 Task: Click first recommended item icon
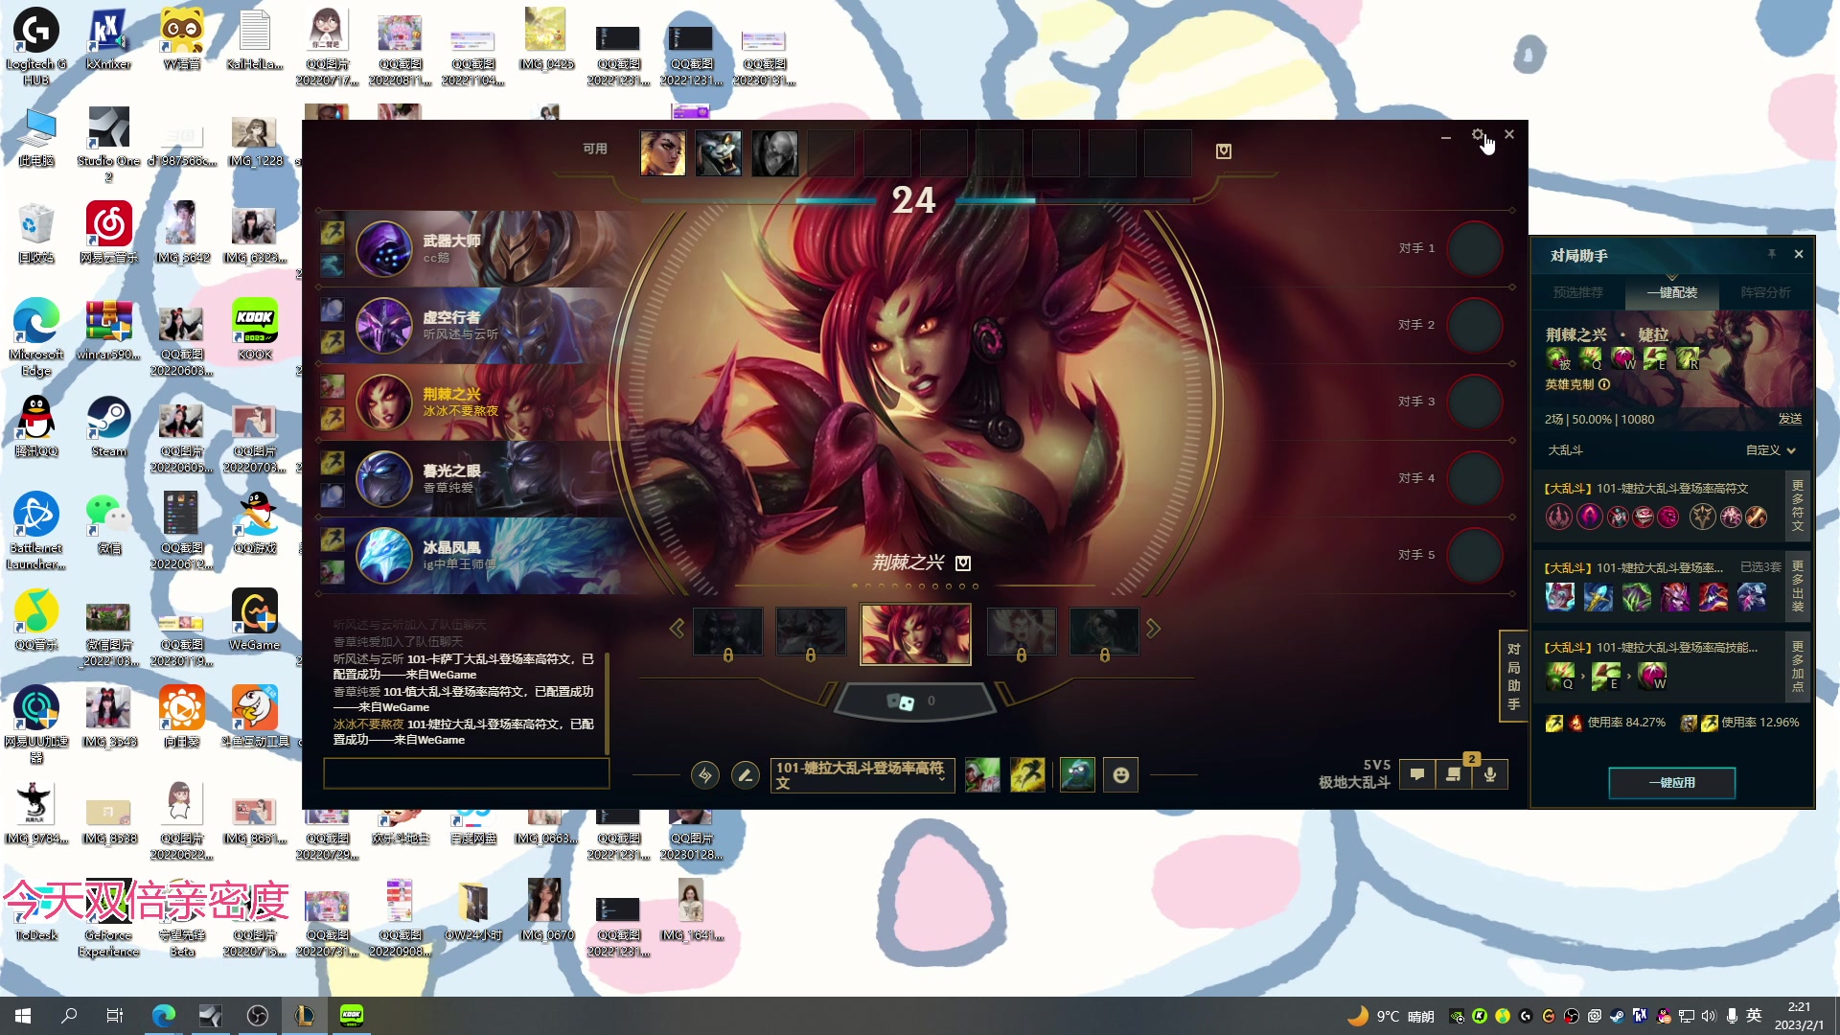(x=1560, y=597)
